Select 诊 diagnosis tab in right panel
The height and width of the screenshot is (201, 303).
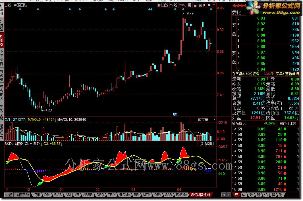pyautogui.click(x=244, y=195)
